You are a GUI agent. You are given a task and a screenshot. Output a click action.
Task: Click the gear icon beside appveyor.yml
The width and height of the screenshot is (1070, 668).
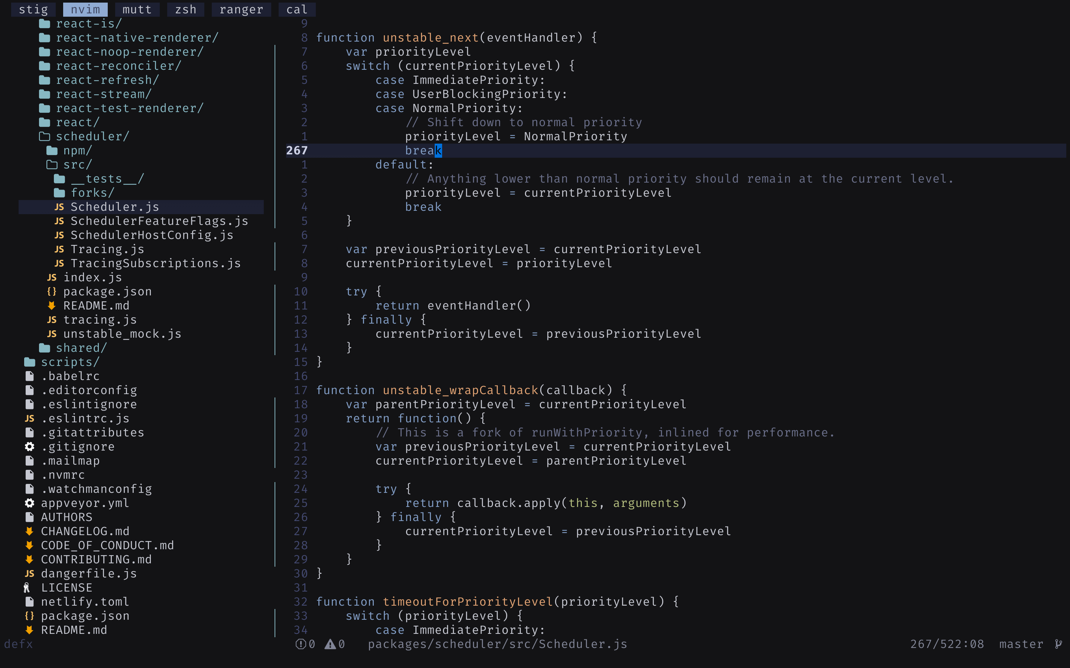(30, 503)
